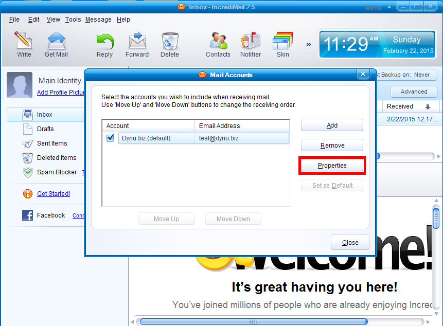Click the 11:29 AM clock display
This screenshot has height=326, width=443.
pos(378,44)
